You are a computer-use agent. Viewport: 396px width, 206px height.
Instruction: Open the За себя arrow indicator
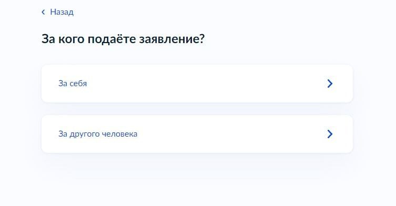[x=330, y=84]
